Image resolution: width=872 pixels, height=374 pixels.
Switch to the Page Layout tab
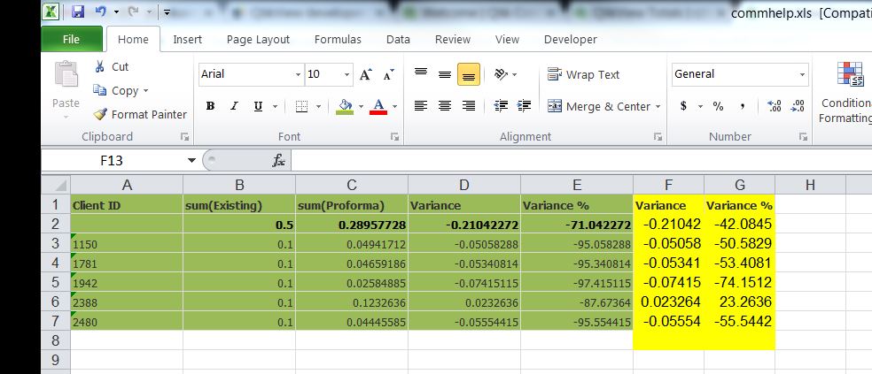tap(258, 40)
